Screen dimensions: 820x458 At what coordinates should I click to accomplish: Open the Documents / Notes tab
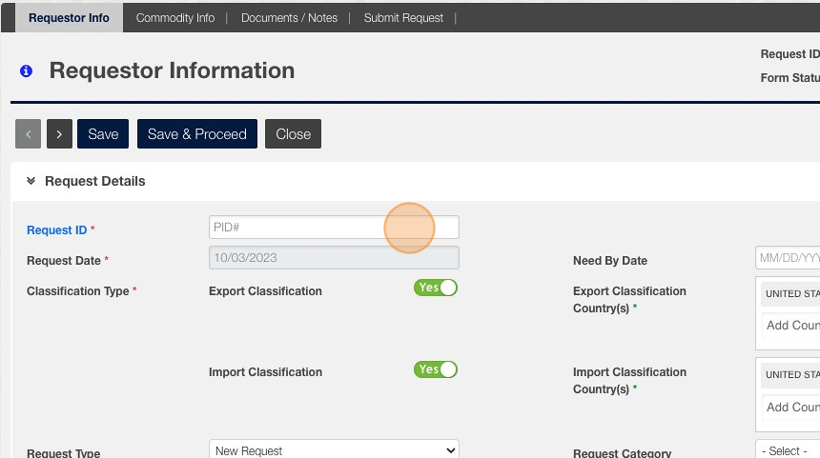click(289, 18)
